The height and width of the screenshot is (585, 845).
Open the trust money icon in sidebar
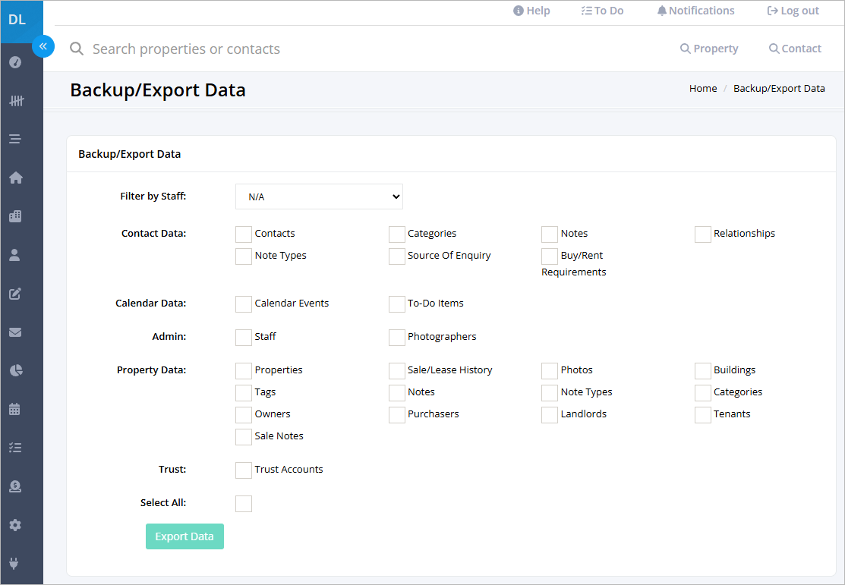15,486
